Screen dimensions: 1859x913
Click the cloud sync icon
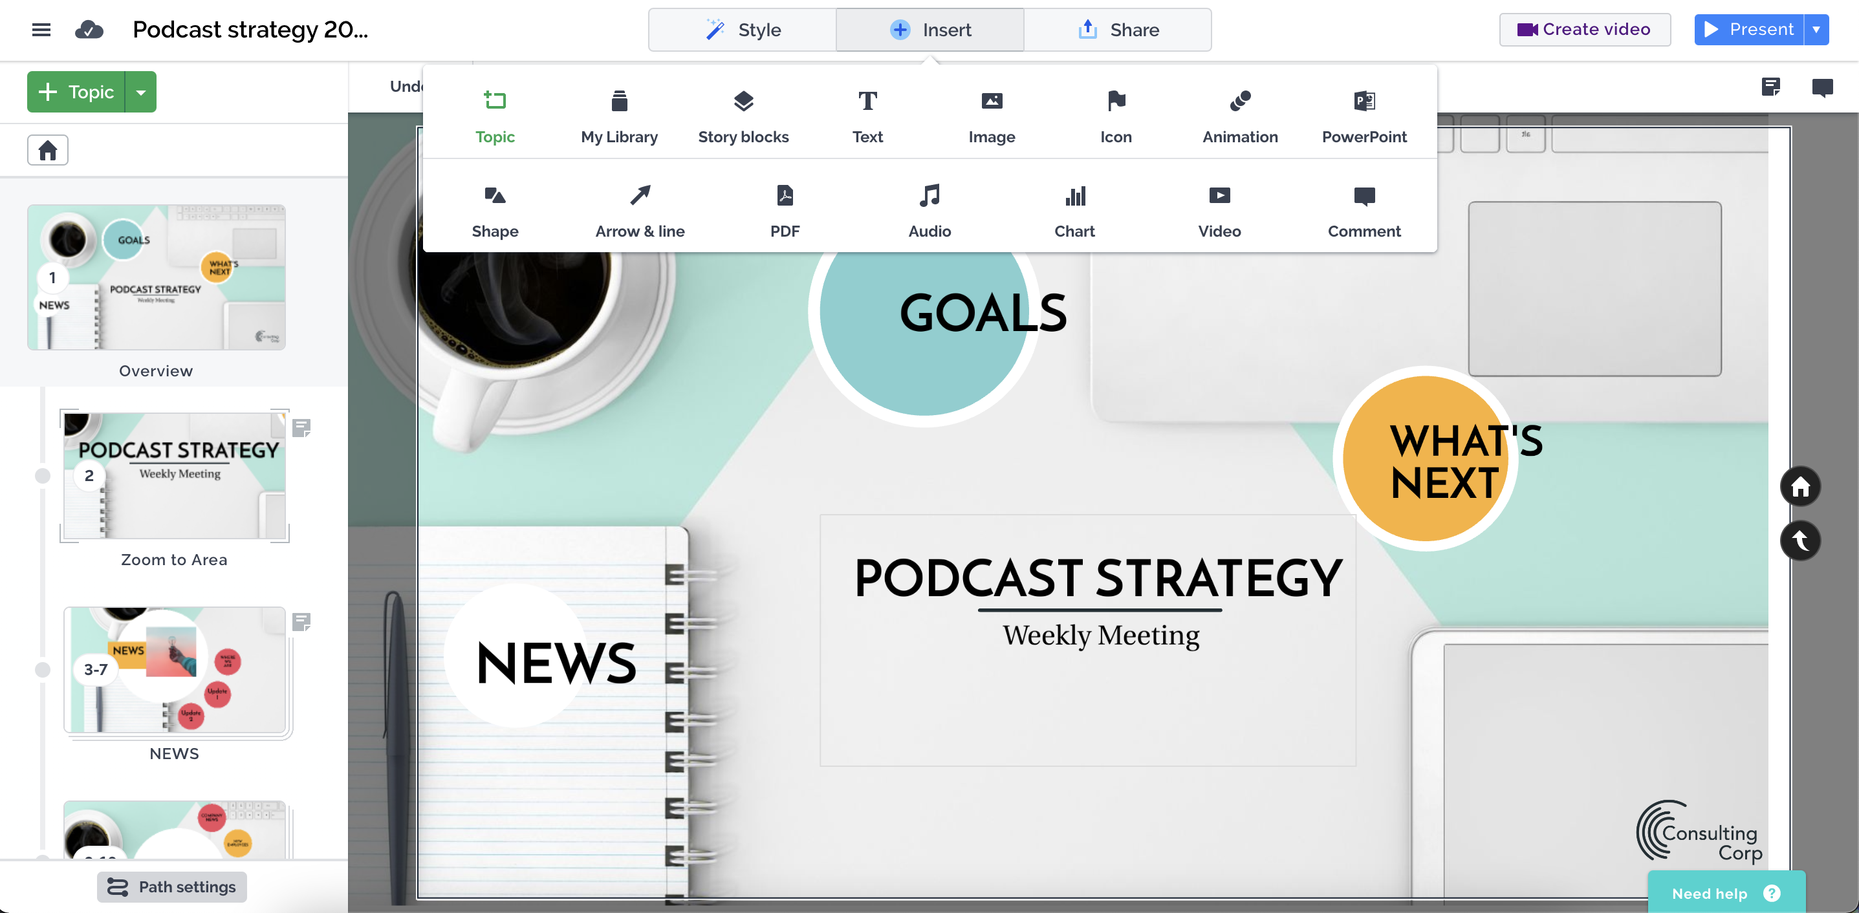pos(89,30)
